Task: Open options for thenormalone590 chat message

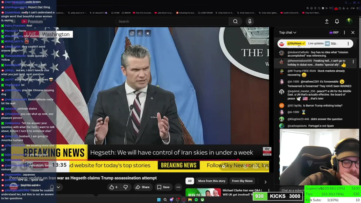Action: pos(353,61)
